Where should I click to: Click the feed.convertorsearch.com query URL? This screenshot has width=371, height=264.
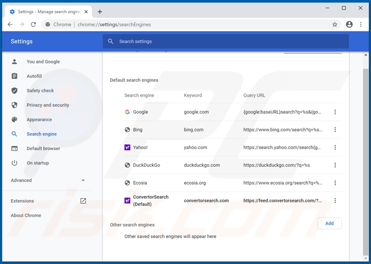[283, 201]
